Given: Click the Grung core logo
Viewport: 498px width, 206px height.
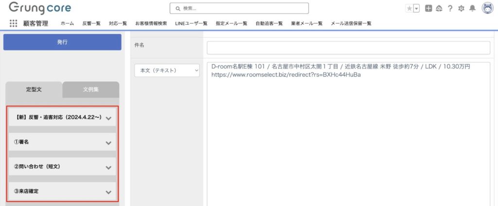Looking at the screenshot, I should click(40, 8).
